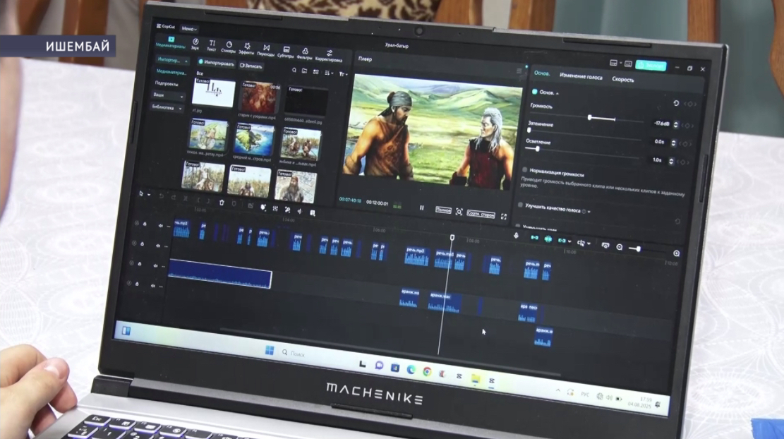This screenshot has width=784, height=439.
Task: Adjust the Громкость volume slider handle
Action: click(589, 117)
